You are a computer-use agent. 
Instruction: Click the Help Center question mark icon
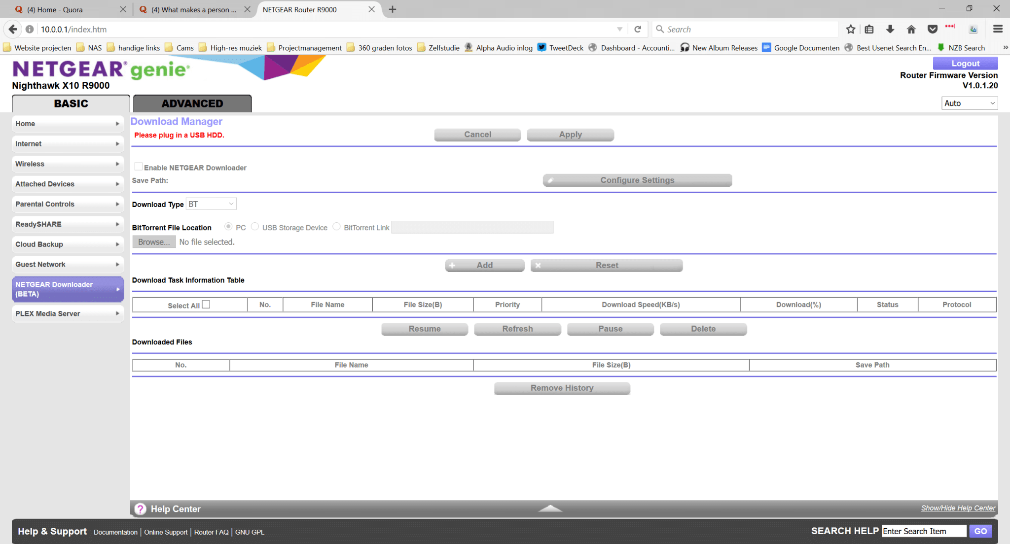141,509
